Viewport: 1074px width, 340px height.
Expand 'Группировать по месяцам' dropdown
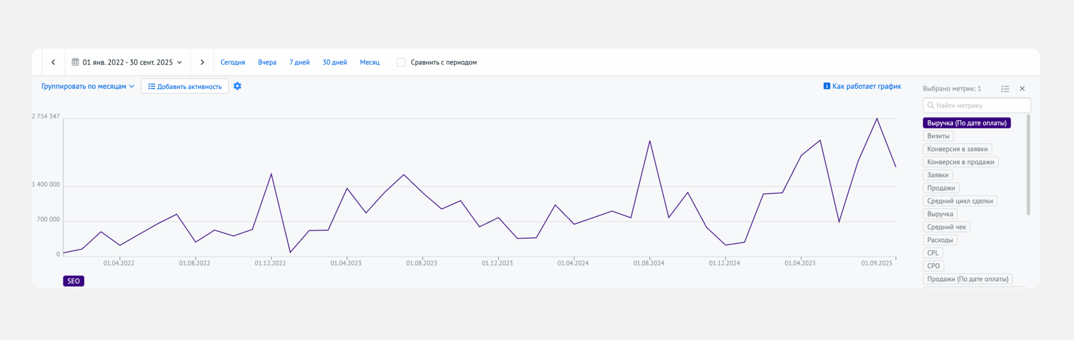point(88,87)
